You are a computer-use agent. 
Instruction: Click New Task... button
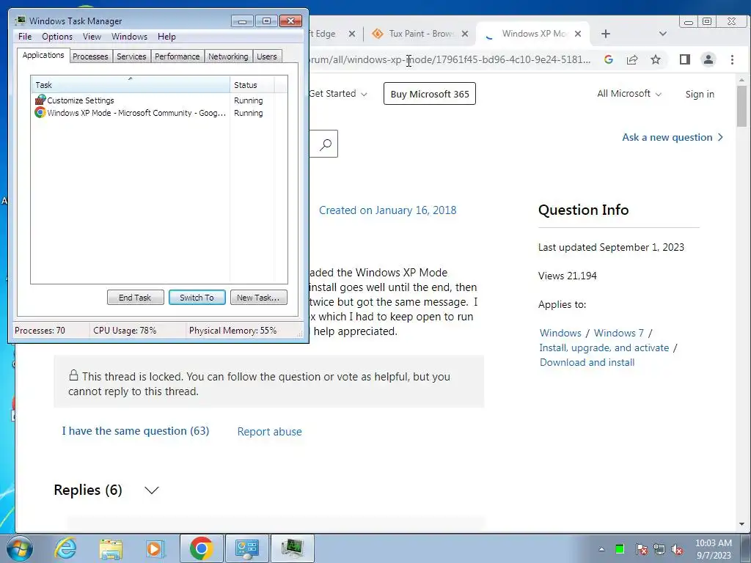258,298
